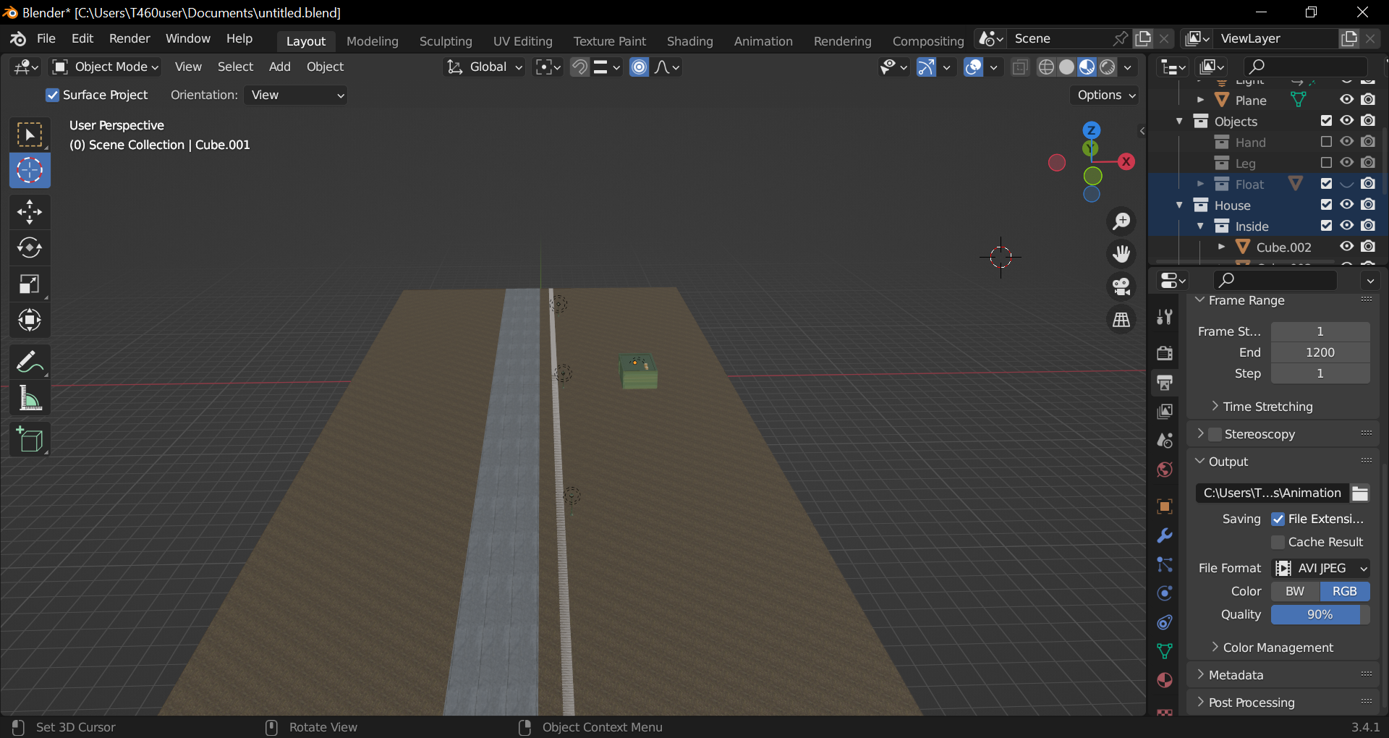The width and height of the screenshot is (1389, 738).
Task: Adjust the Quality 90% slider
Action: coord(1320,614)
